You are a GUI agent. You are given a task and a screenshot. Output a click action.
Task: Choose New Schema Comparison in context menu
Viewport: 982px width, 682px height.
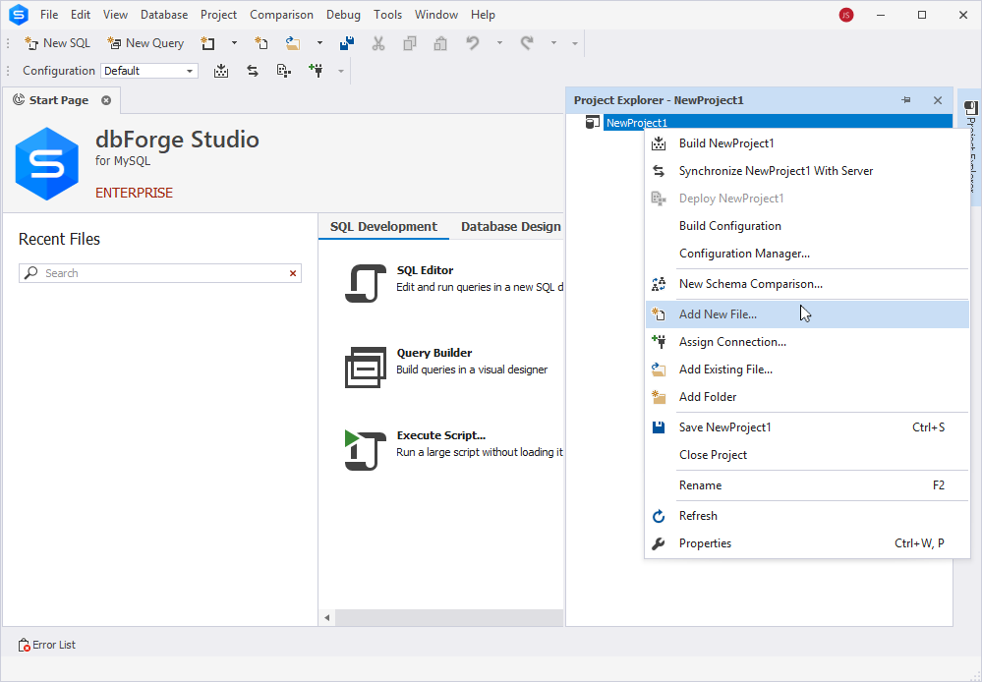click(807, 284)
